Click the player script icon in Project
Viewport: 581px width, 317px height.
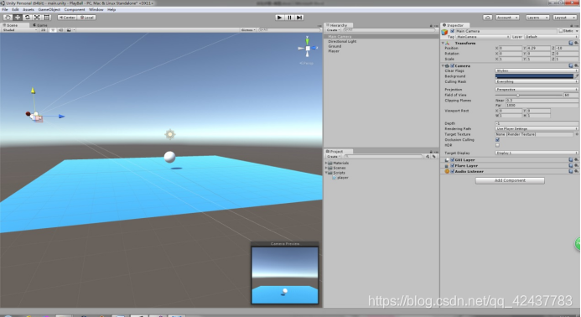point(335,178)
